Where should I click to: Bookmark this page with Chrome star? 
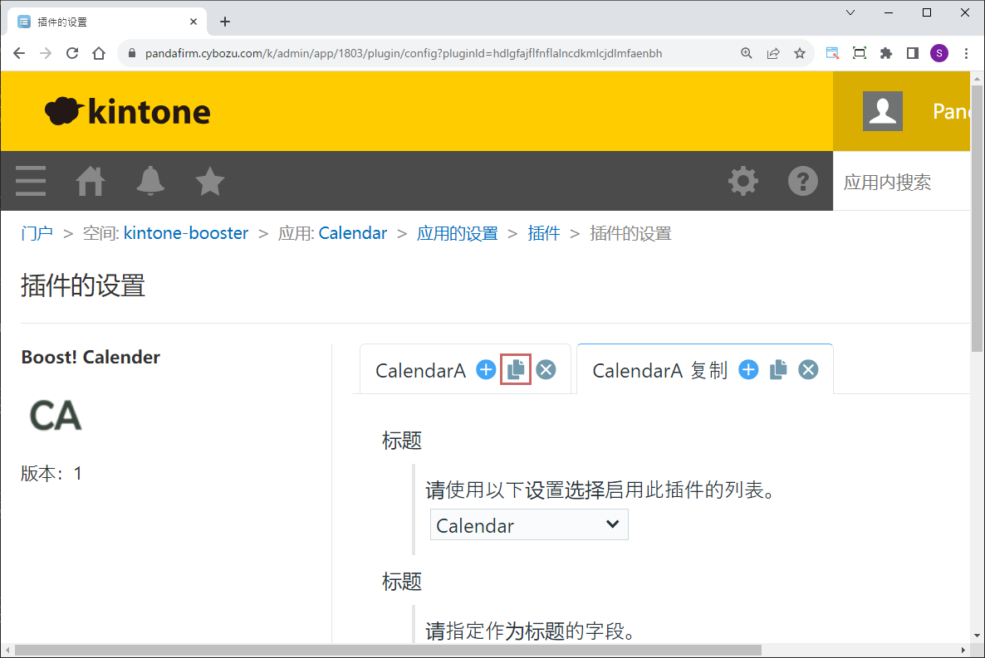coord(800,53)
